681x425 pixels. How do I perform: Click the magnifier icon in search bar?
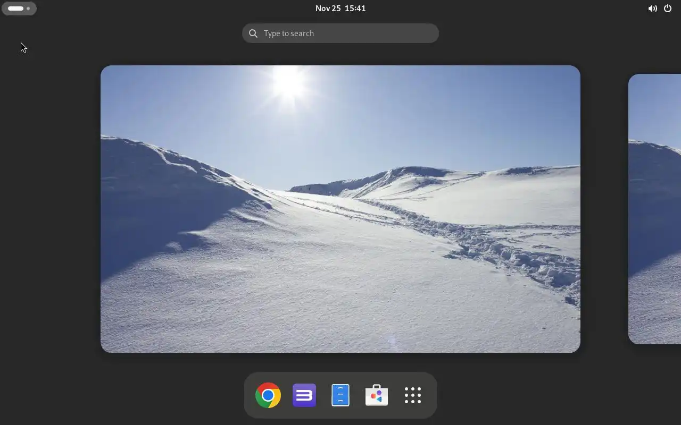pyautogui.click(x=253, y=33)
